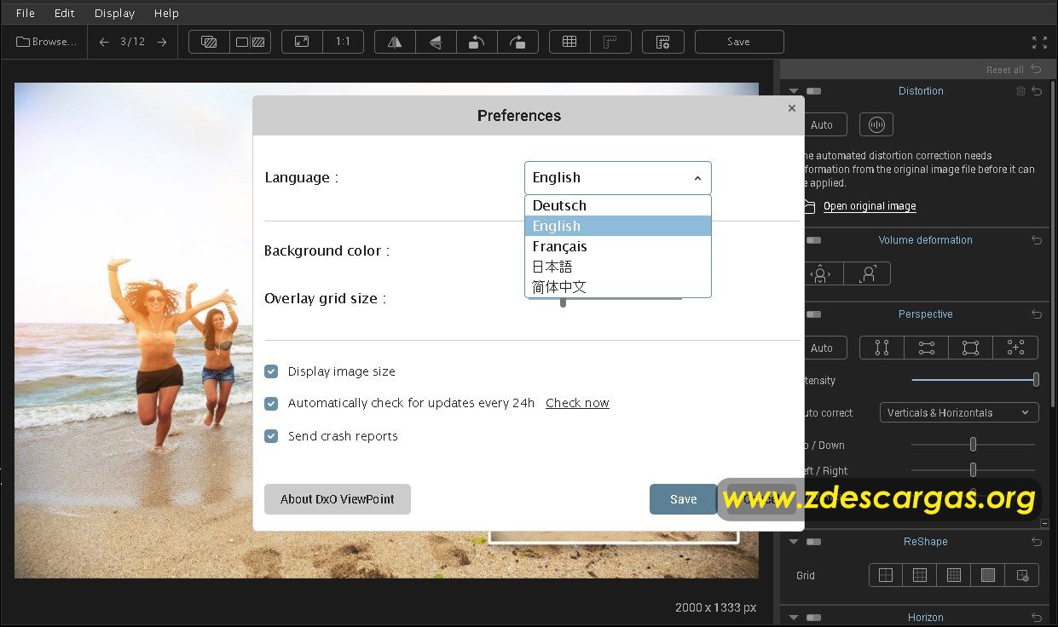Collapse the Horizon section triangle
Screen dimensions: 1058x627
(x=794, y=618)
